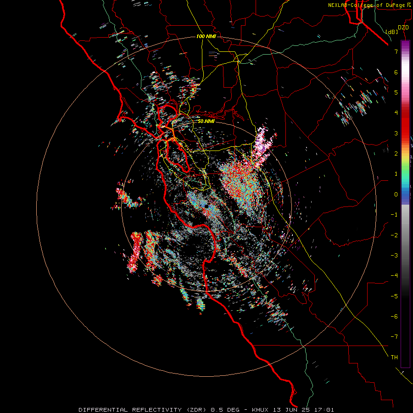This screenshot has height=413, width=413.
Task: Click the "0.5 DEG" elevation angle text
Action: click(x=225, y=410)
